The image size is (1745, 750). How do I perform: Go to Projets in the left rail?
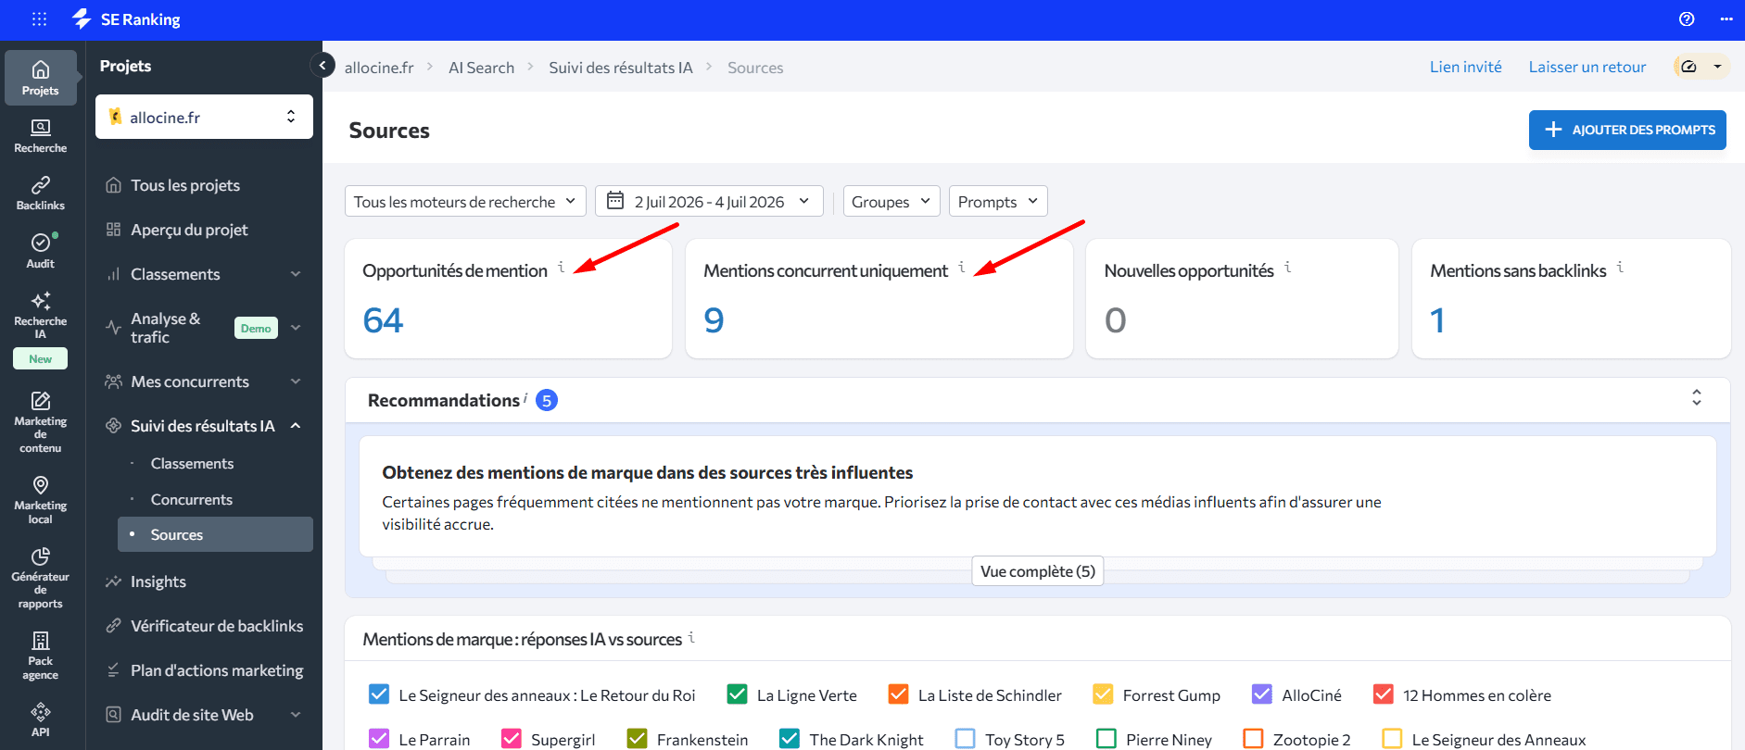pyautogui.click(x=41, y=78)
